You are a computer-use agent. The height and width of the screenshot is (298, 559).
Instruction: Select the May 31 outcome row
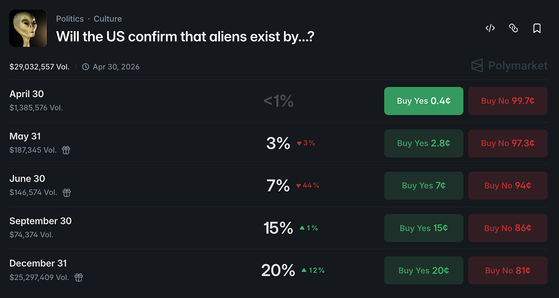pyautogui.click(x=25, y=136)
